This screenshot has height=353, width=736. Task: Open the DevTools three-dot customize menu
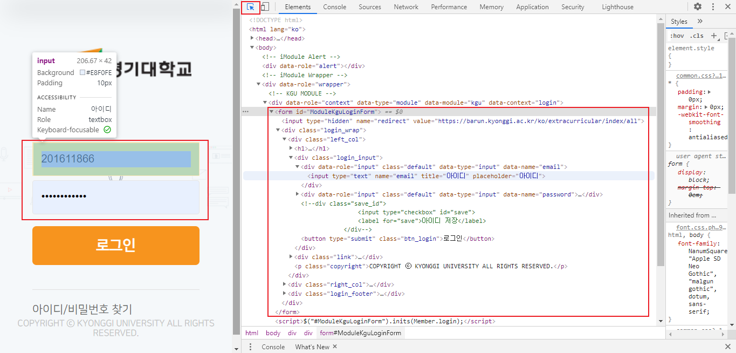tap(713, 7)
